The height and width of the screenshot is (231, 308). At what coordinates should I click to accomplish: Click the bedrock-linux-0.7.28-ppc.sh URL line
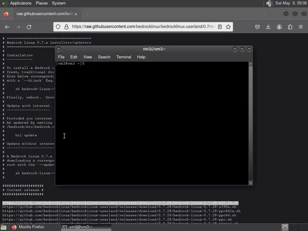point(117,219)
